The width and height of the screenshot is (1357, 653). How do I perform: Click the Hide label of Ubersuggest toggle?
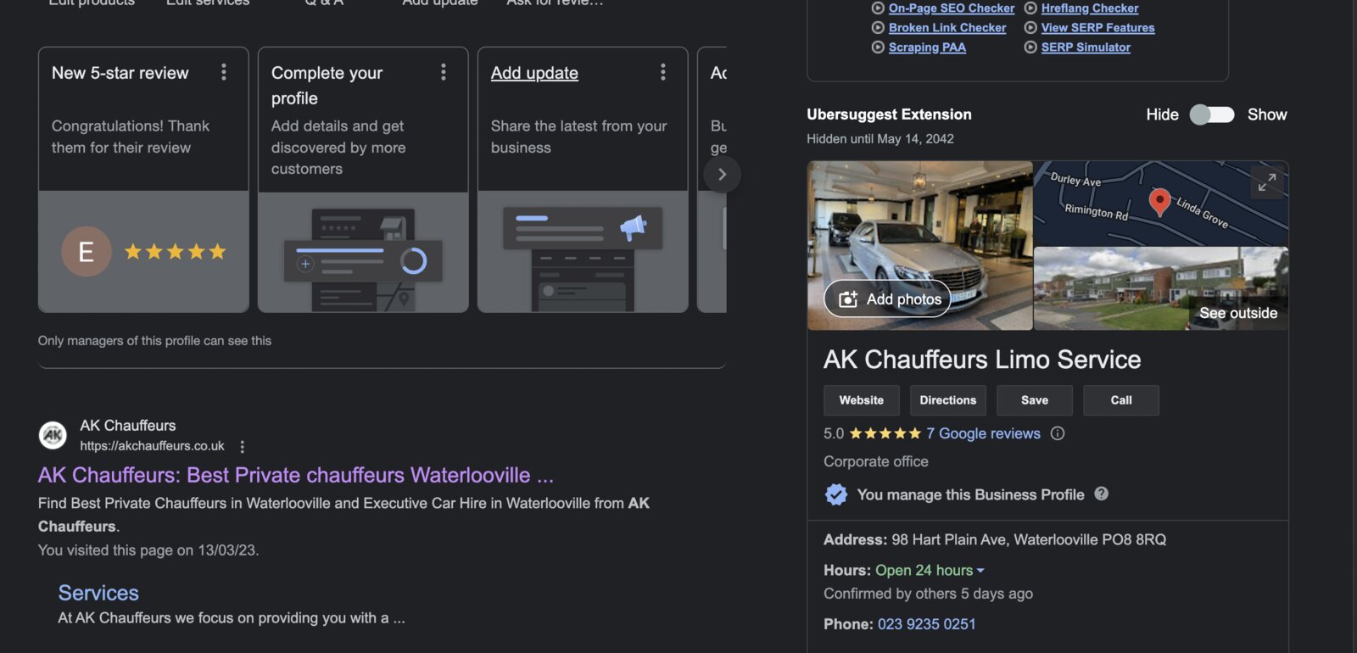tap(1162, 114)
